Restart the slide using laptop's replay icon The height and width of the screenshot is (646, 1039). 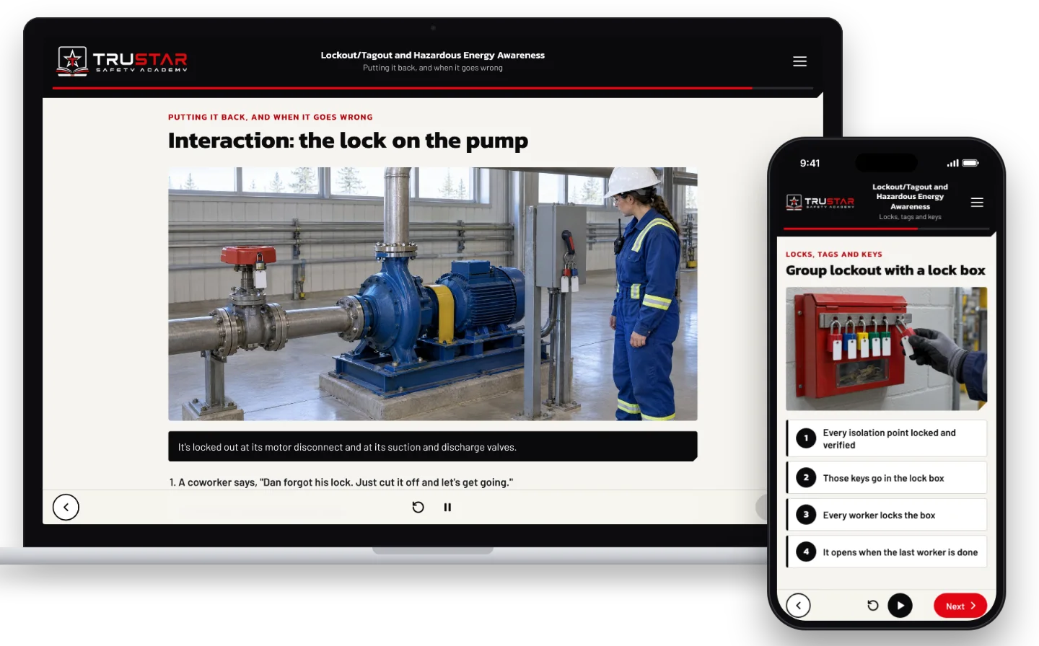coord(418,507)
